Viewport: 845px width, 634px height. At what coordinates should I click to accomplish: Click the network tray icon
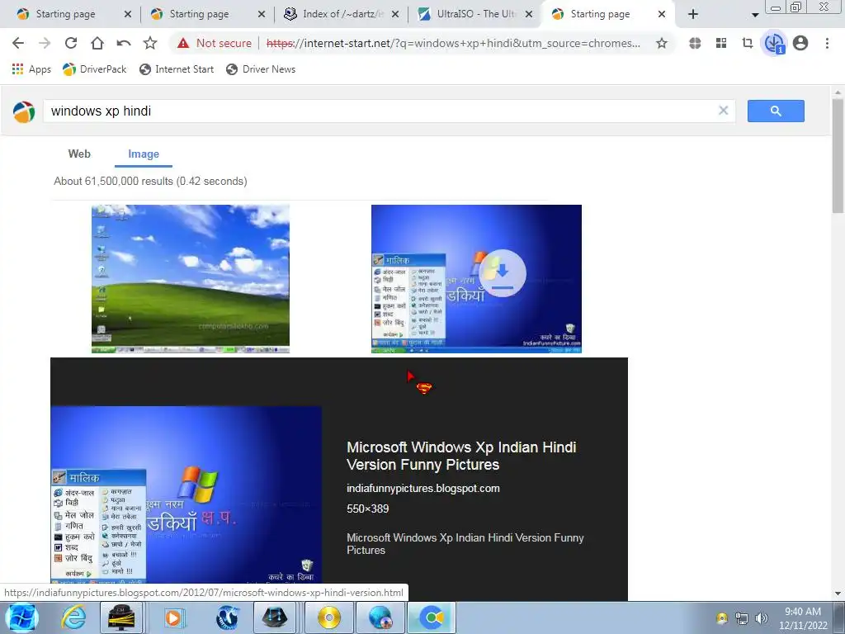[742, 617]
